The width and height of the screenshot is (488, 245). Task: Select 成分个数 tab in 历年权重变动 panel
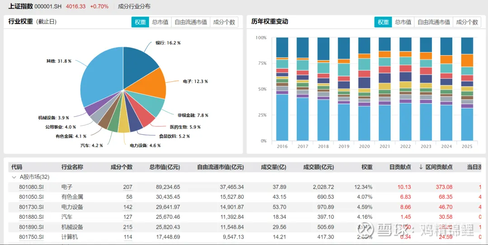tap(467, 22)
